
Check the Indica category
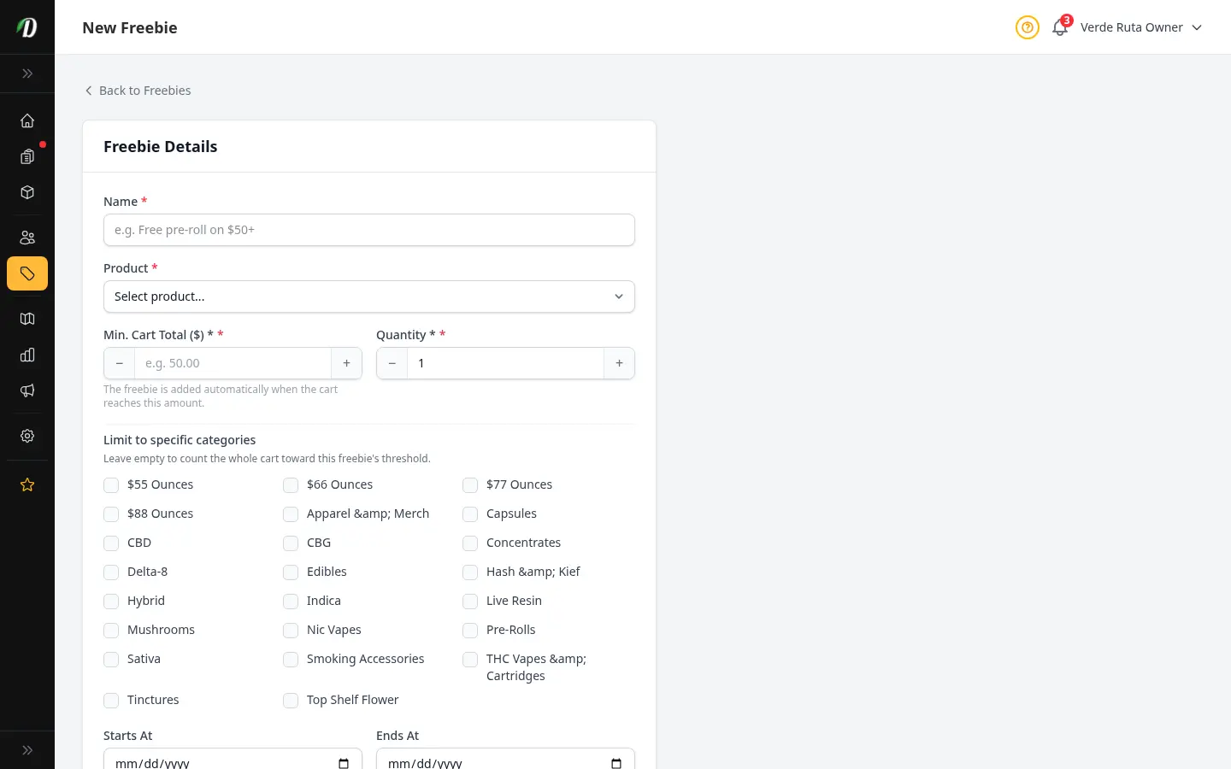291,602
